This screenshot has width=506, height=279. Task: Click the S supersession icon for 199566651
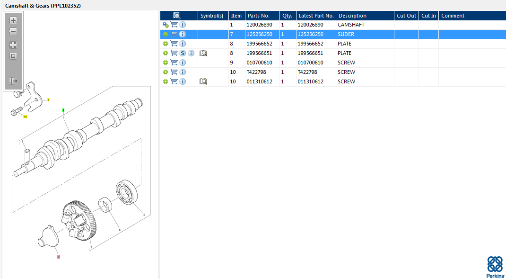tap(183, 53)
